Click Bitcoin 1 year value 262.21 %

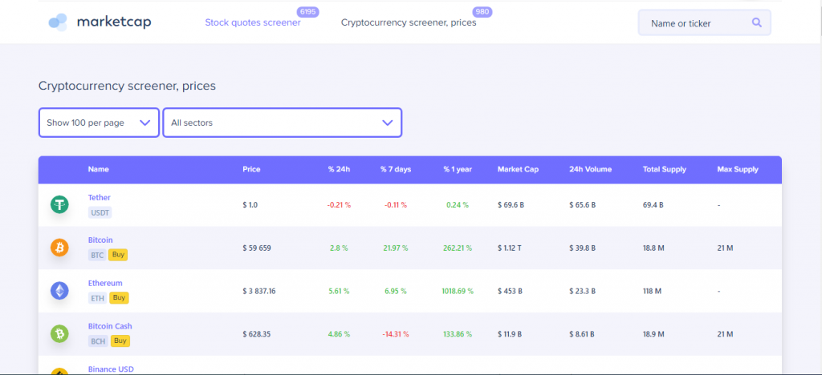click(x=458, y=248)
